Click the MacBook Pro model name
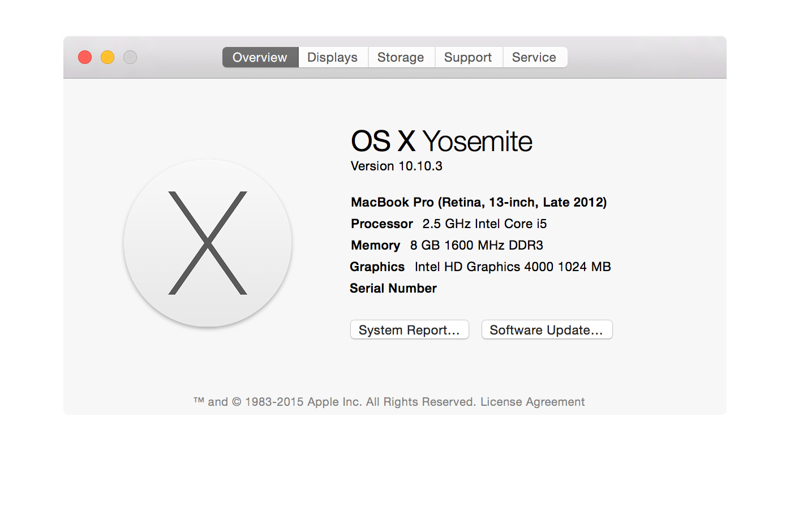Viewport: 790px width, 506px height. [x=479, y=202]
